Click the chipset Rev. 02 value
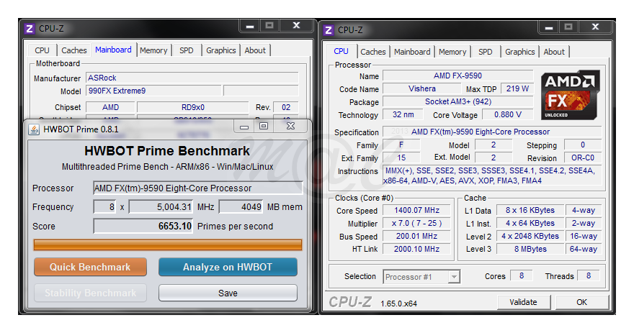634x333 pixels. click(x=286, y=107)
